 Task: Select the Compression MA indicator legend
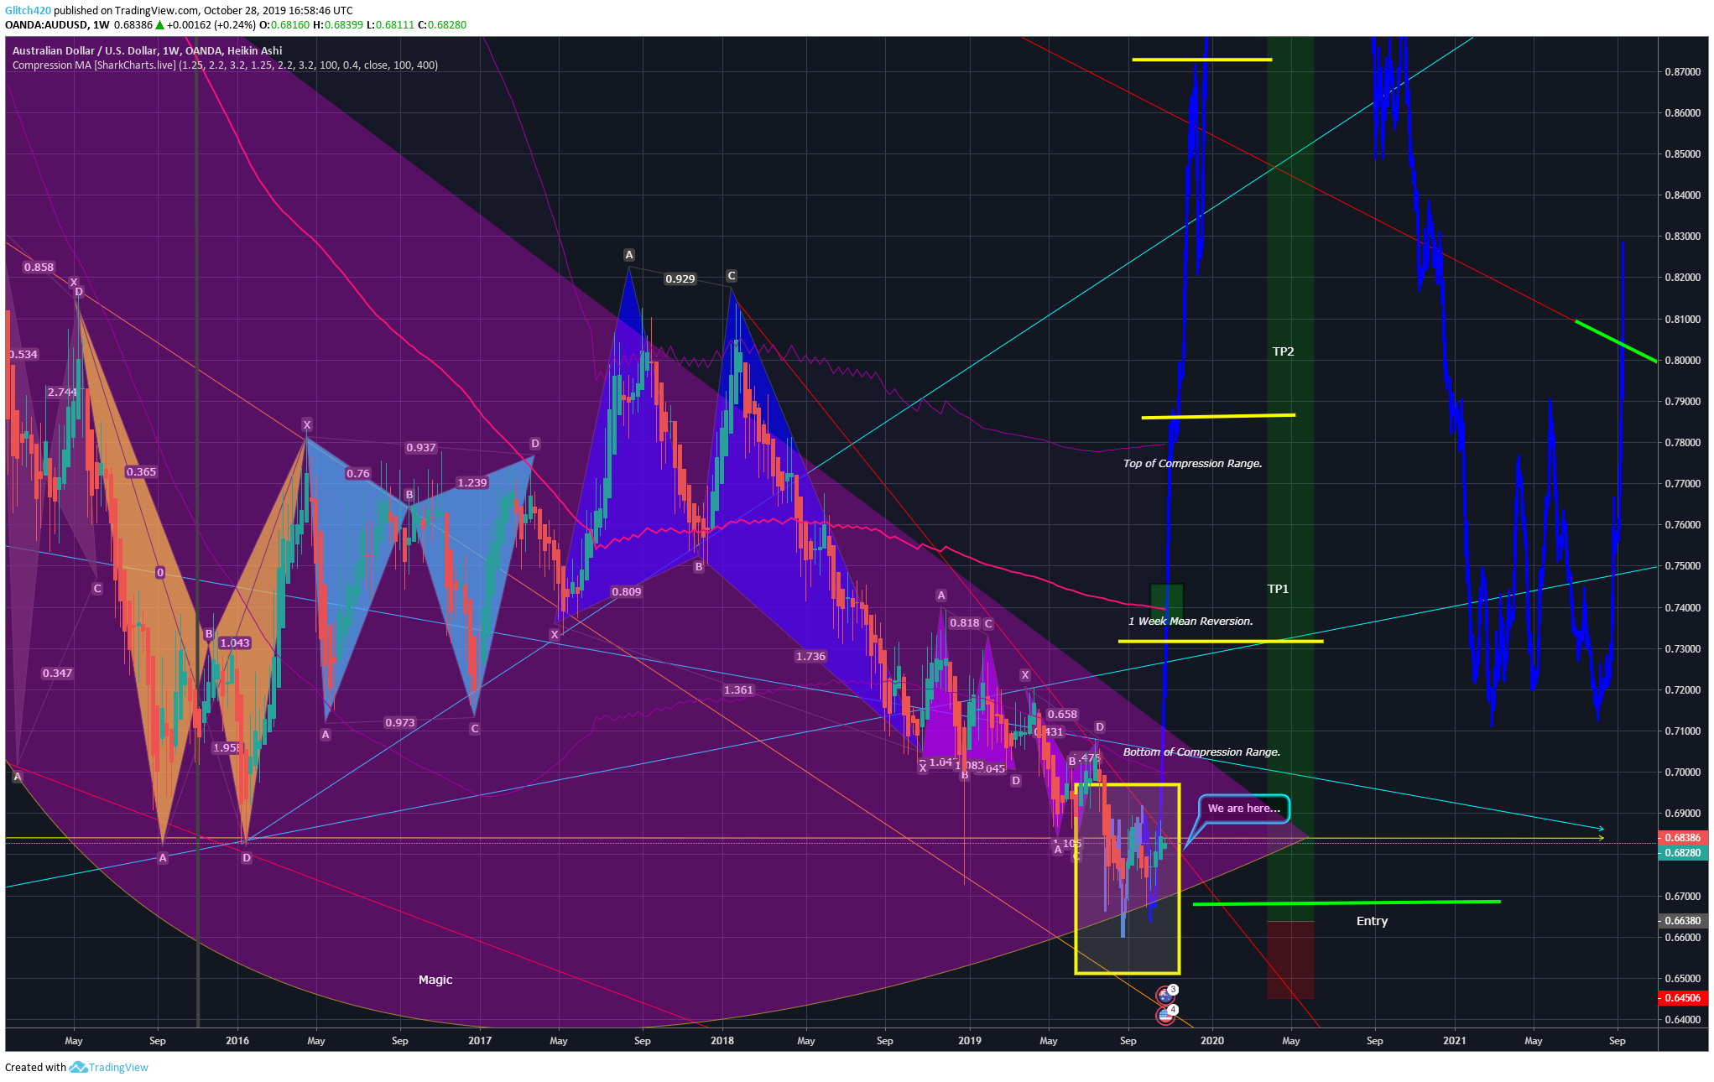[225, 65]
